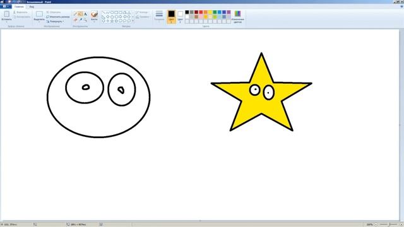This screenshot has height=227, width=404.
Task: Pick the five-point star shape
Action: click(112, 21)
